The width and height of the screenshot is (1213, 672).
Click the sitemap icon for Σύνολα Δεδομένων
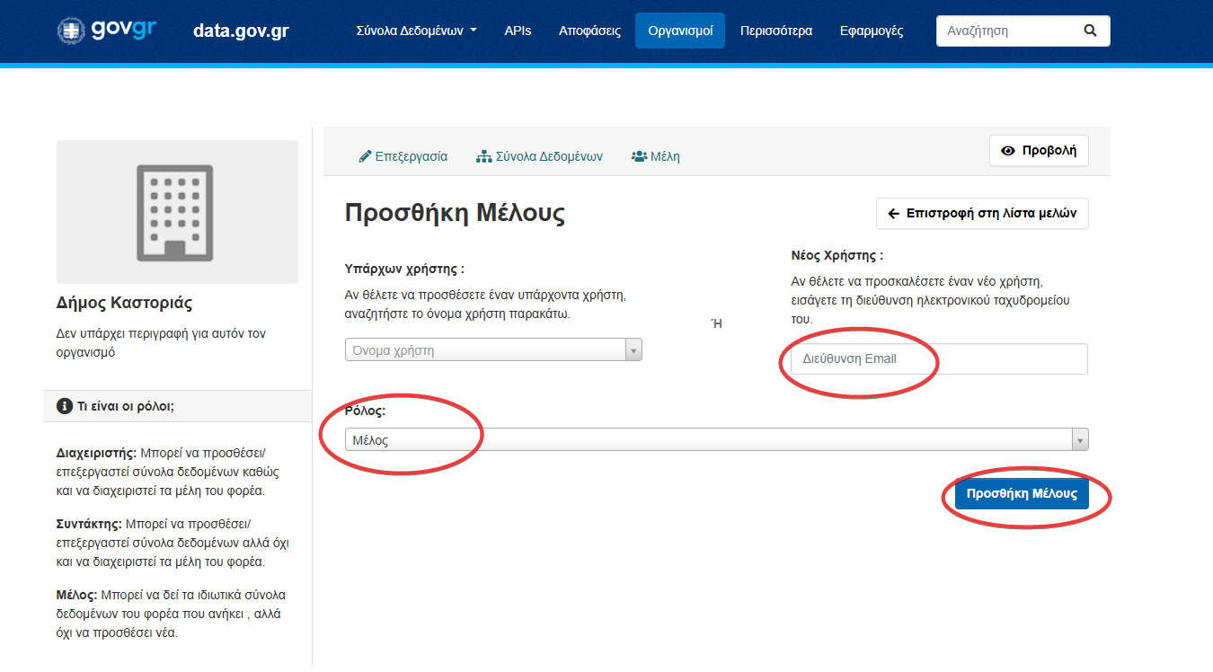coord(483,156)
